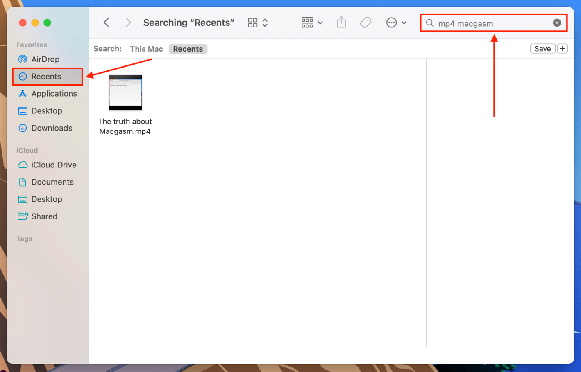Click the Recents clock icon

[23, 77]
